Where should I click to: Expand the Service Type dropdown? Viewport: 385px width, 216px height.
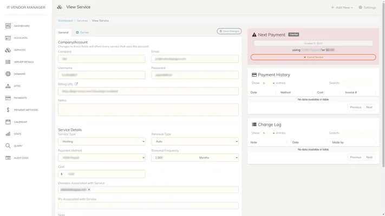tap(101, 141)
